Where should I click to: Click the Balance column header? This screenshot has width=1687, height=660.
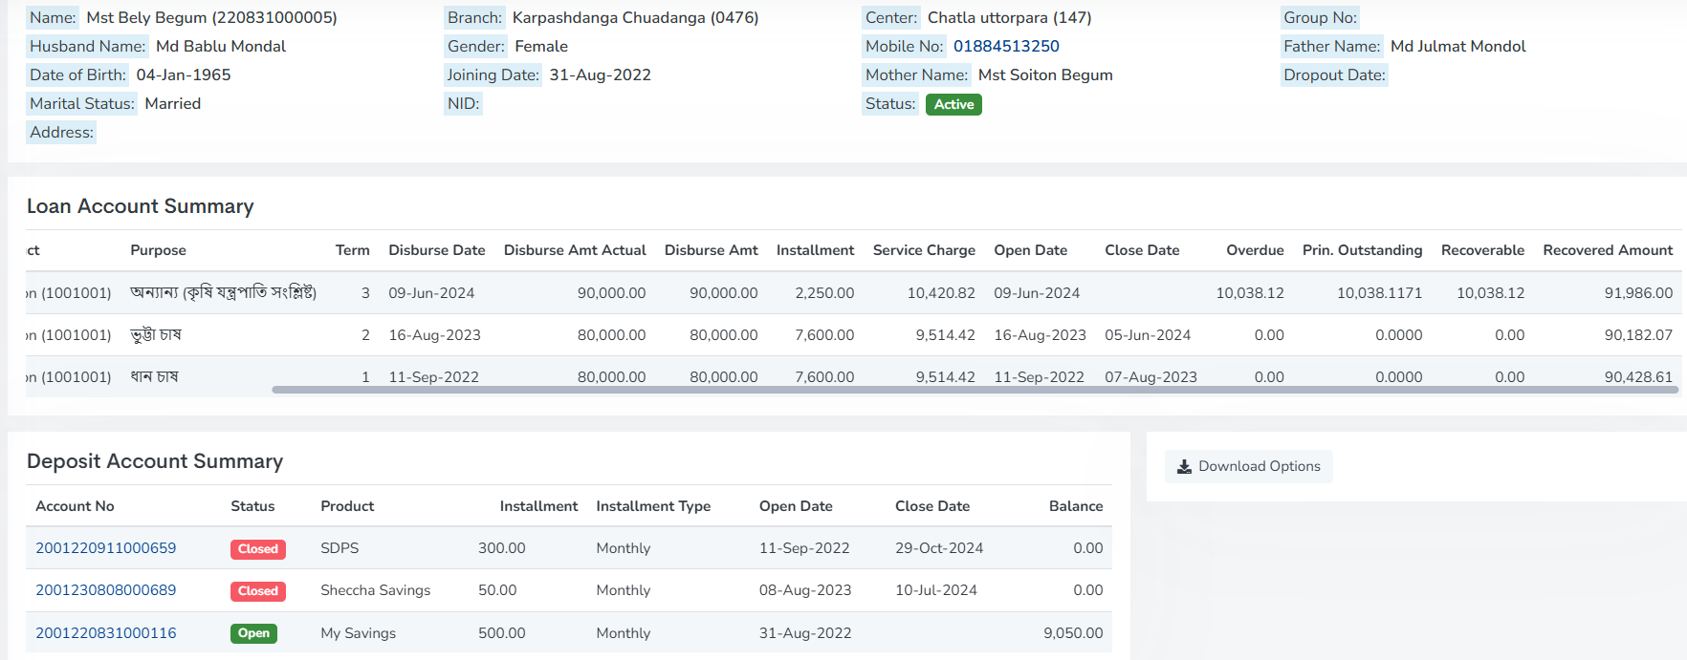point(1076,506)
